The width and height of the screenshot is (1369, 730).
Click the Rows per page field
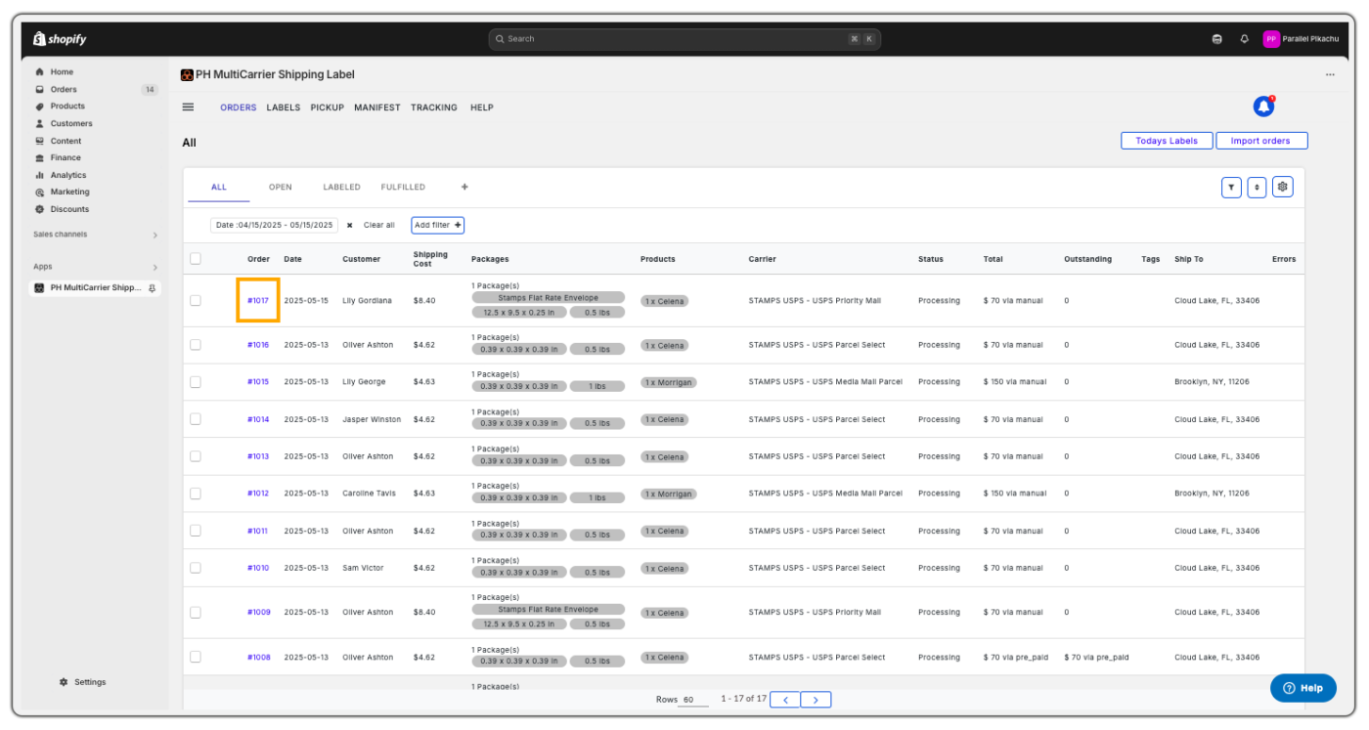click(693, 700)
